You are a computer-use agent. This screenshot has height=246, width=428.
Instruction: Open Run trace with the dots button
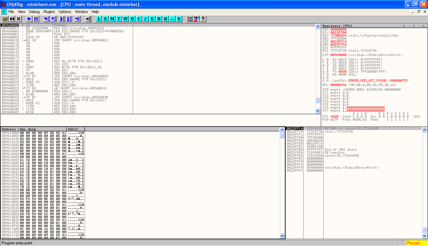tap(173, 19)
